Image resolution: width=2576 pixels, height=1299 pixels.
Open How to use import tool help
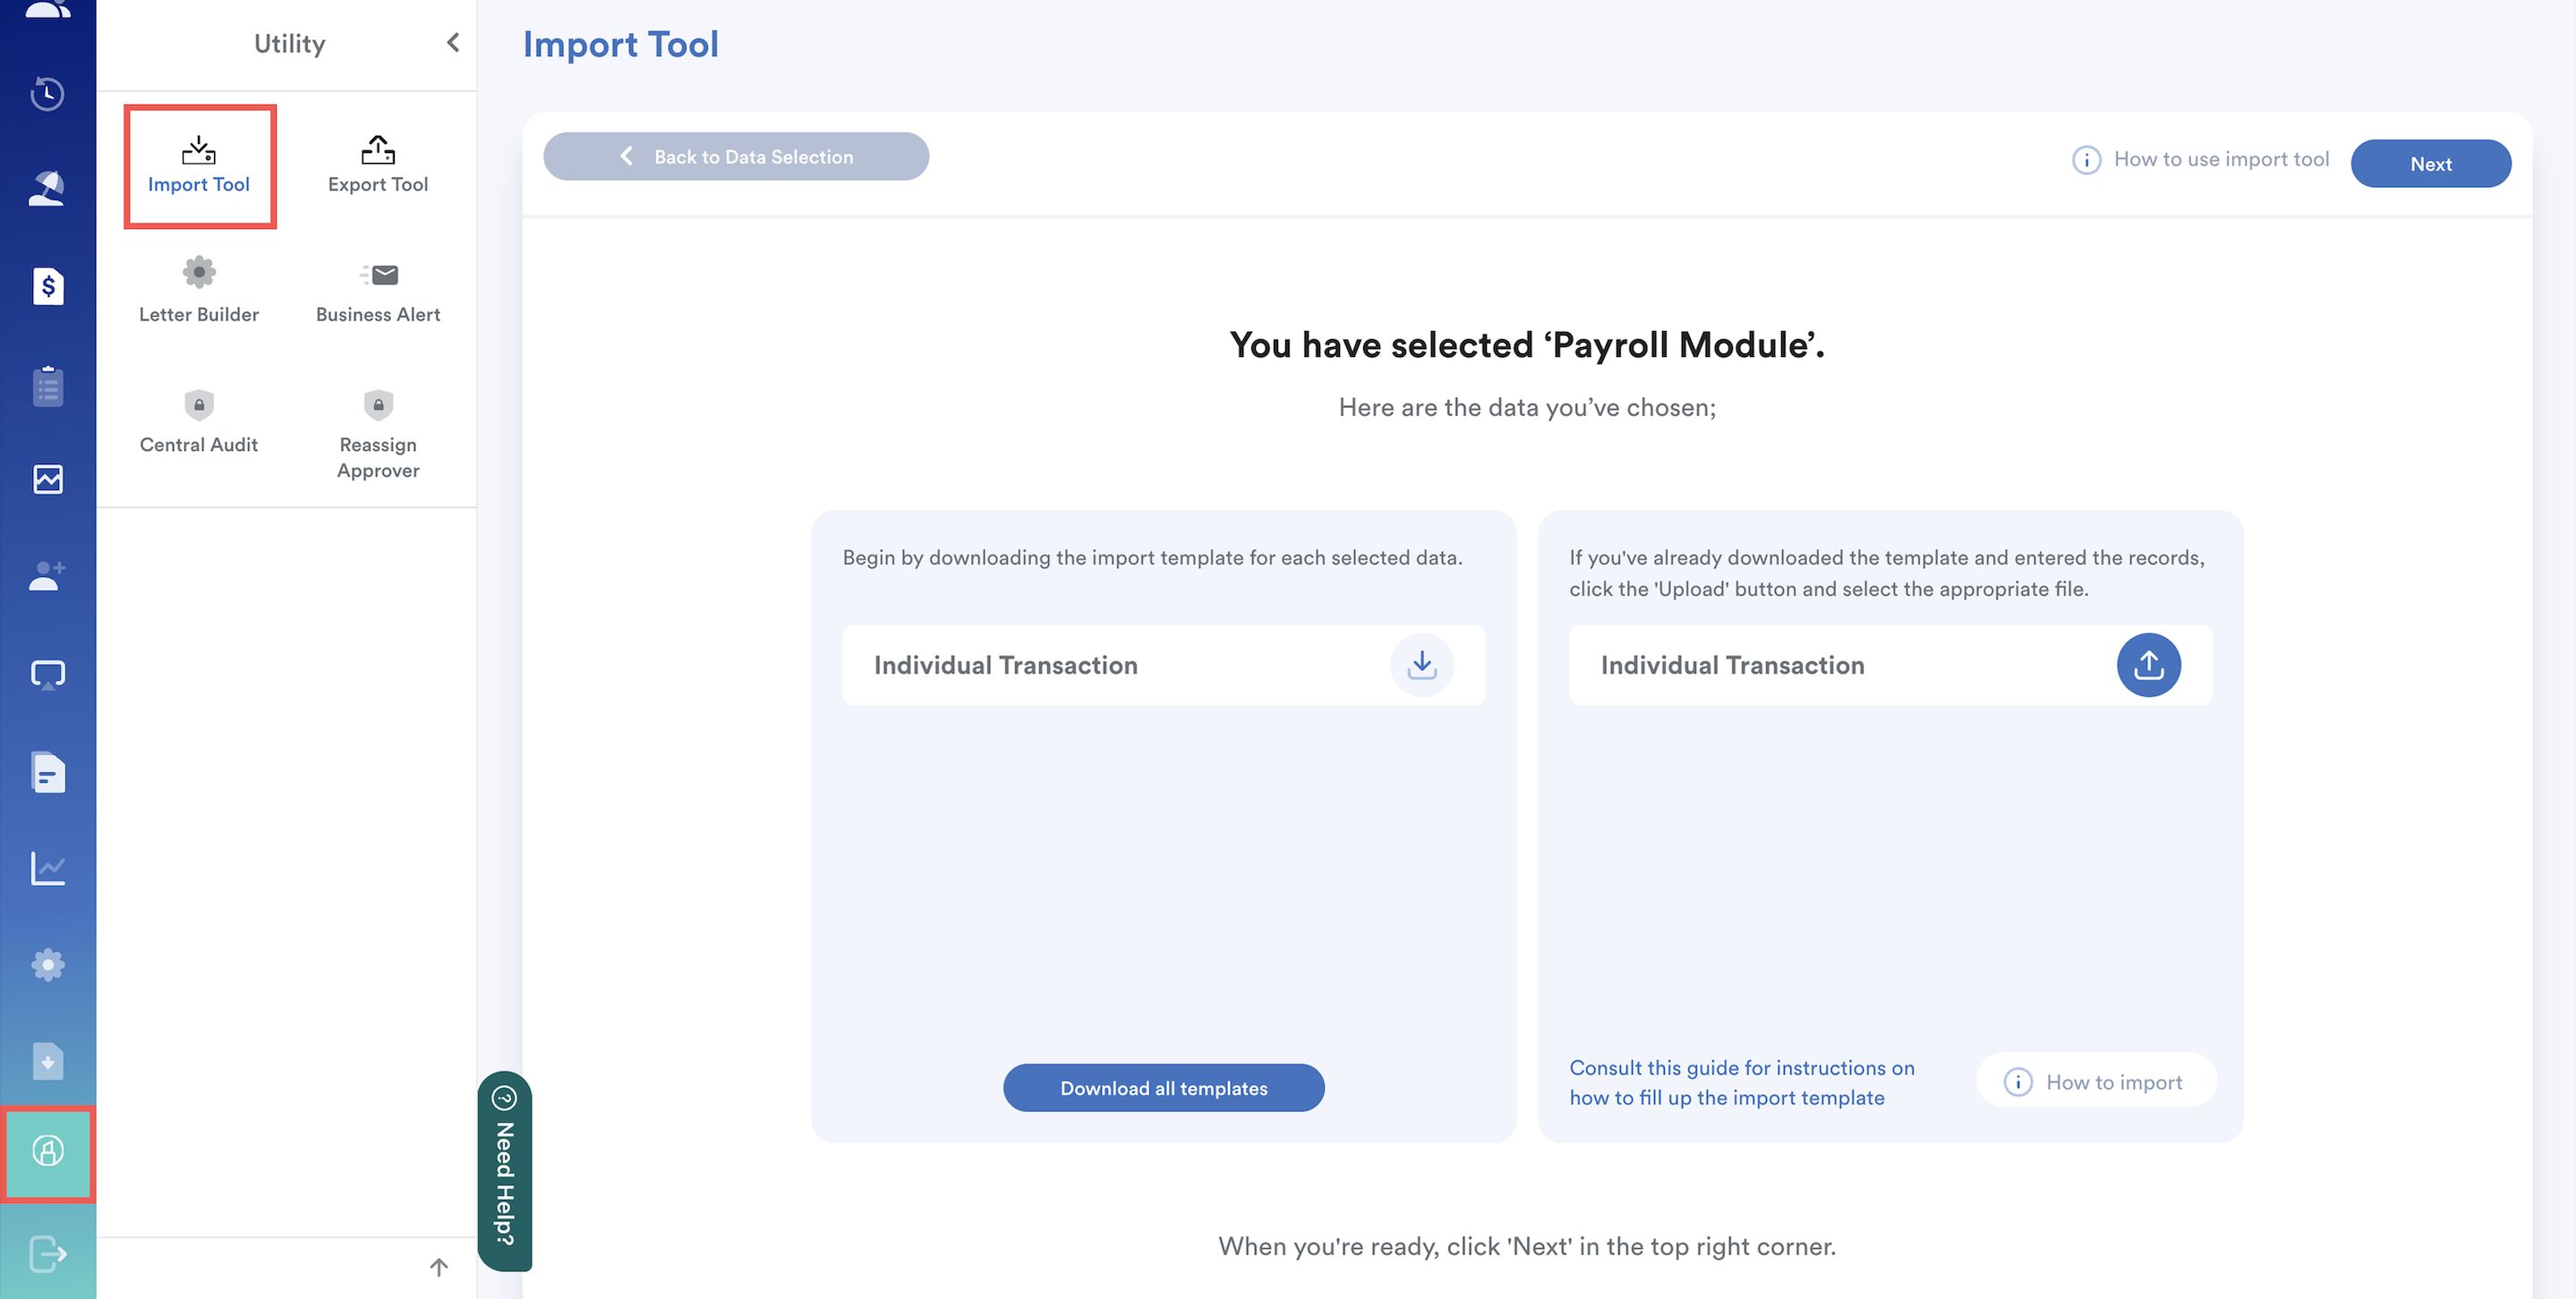pos(2201,160)
